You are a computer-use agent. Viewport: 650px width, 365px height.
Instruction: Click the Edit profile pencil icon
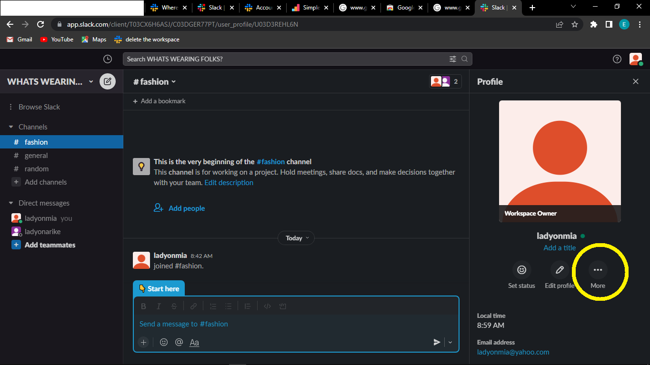[560, 270]
